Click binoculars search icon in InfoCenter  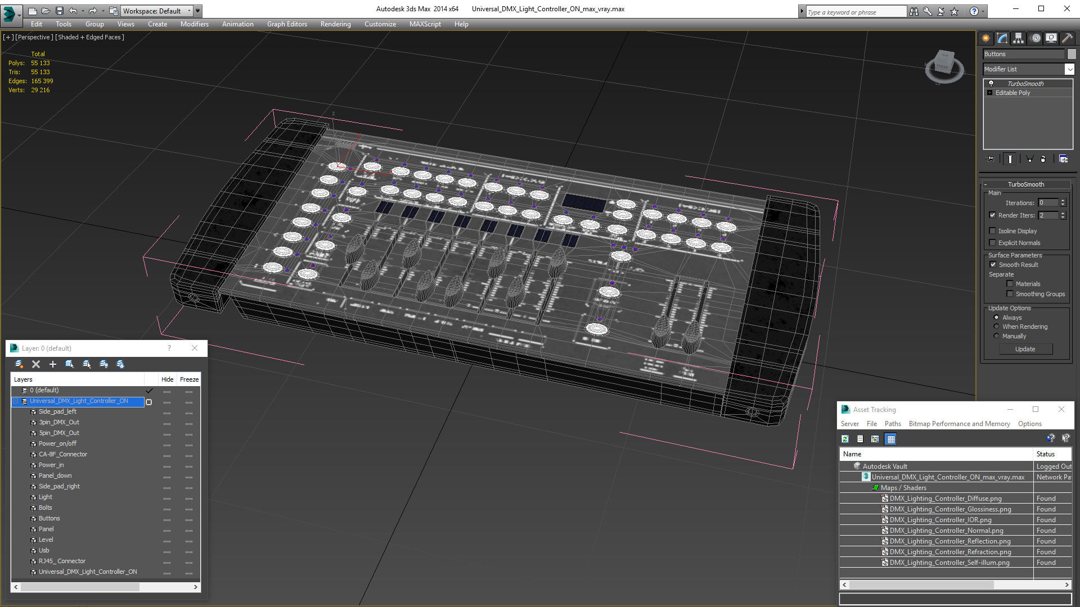pyautogui.click(x=914, y=11)
